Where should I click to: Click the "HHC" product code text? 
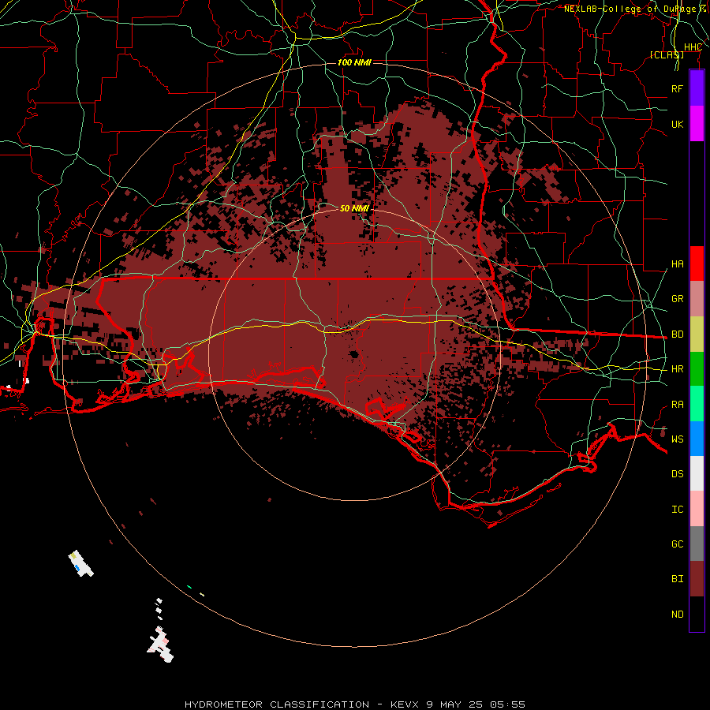[x=693, y=47]
